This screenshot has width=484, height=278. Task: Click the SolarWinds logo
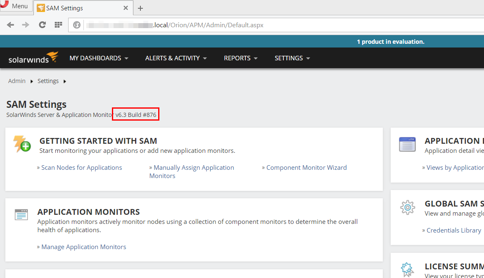(33, 58)
